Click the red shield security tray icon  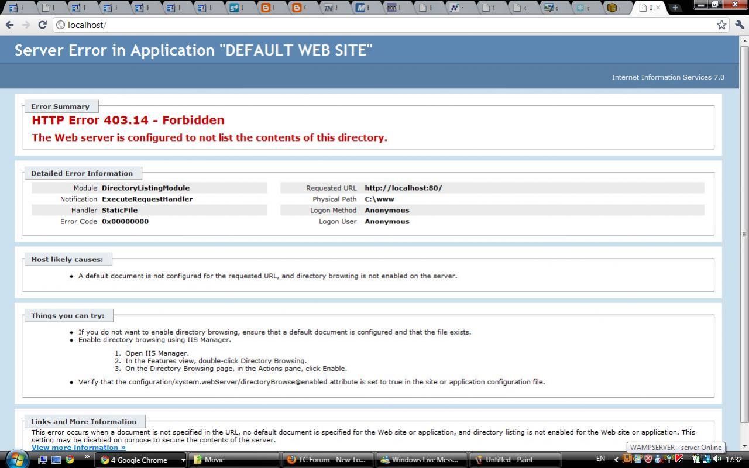tap(648, 459)
